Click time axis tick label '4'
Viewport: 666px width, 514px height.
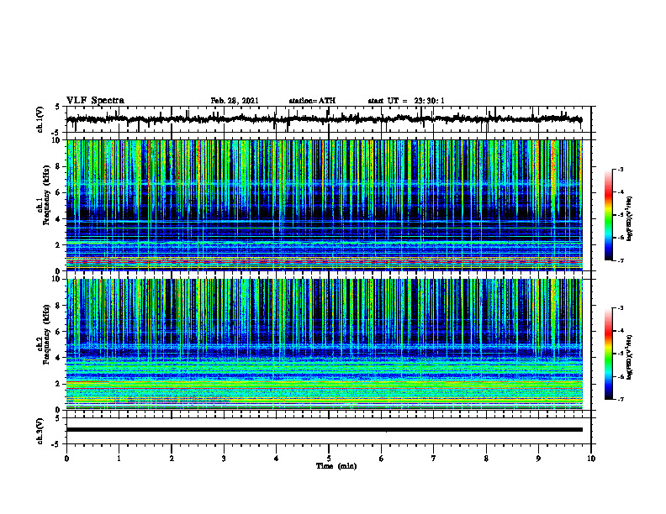pos(276,459)
